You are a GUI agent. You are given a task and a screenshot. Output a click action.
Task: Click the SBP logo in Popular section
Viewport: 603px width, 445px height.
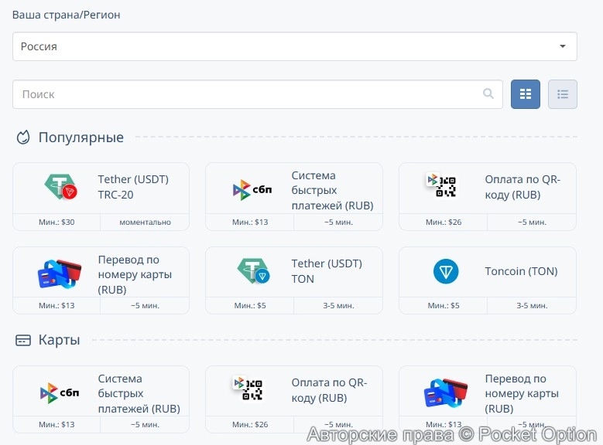[x=252, y=190]
